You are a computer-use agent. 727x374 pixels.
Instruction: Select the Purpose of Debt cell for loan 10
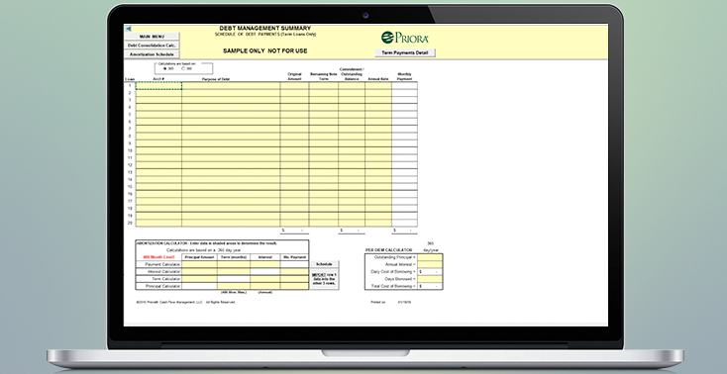[231, 150]
